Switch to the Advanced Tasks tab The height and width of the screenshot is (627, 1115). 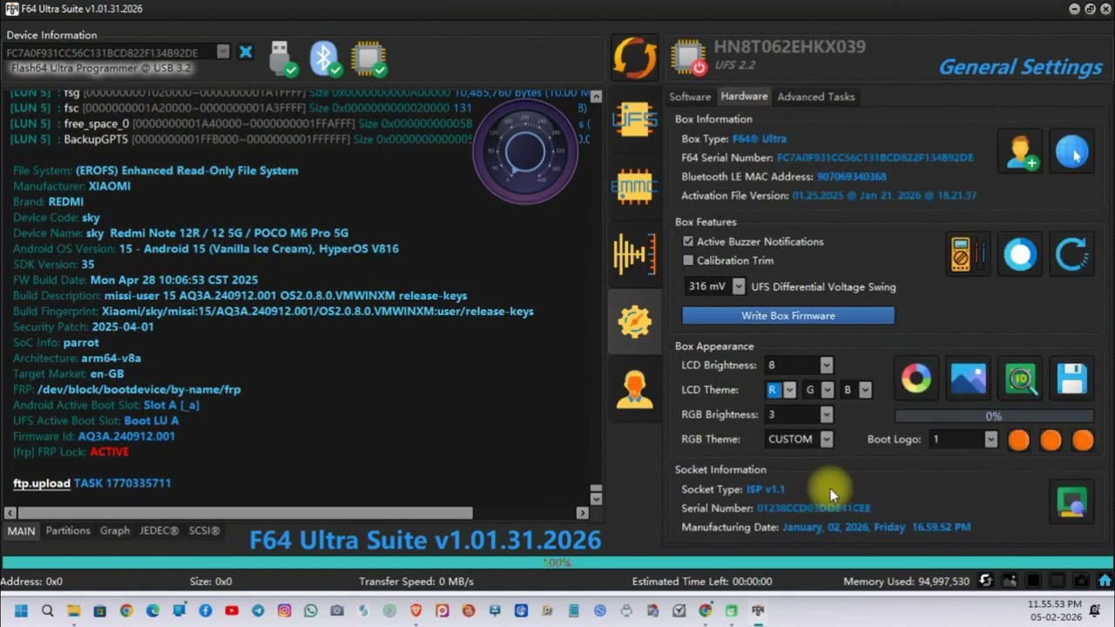click(x=815, y=97)
